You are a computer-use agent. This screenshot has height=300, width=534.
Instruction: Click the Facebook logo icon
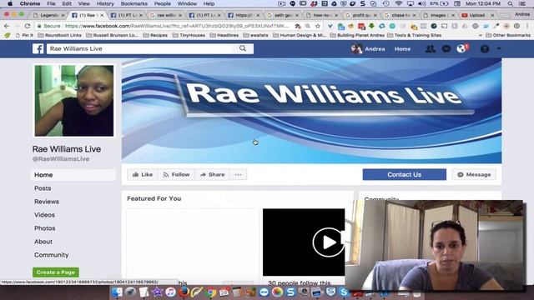point(38,49)
